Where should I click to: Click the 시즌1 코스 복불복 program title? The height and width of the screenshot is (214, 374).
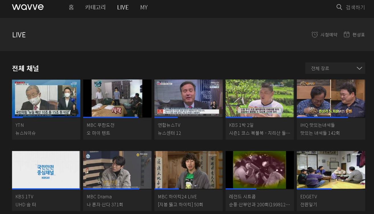point(260,133)
